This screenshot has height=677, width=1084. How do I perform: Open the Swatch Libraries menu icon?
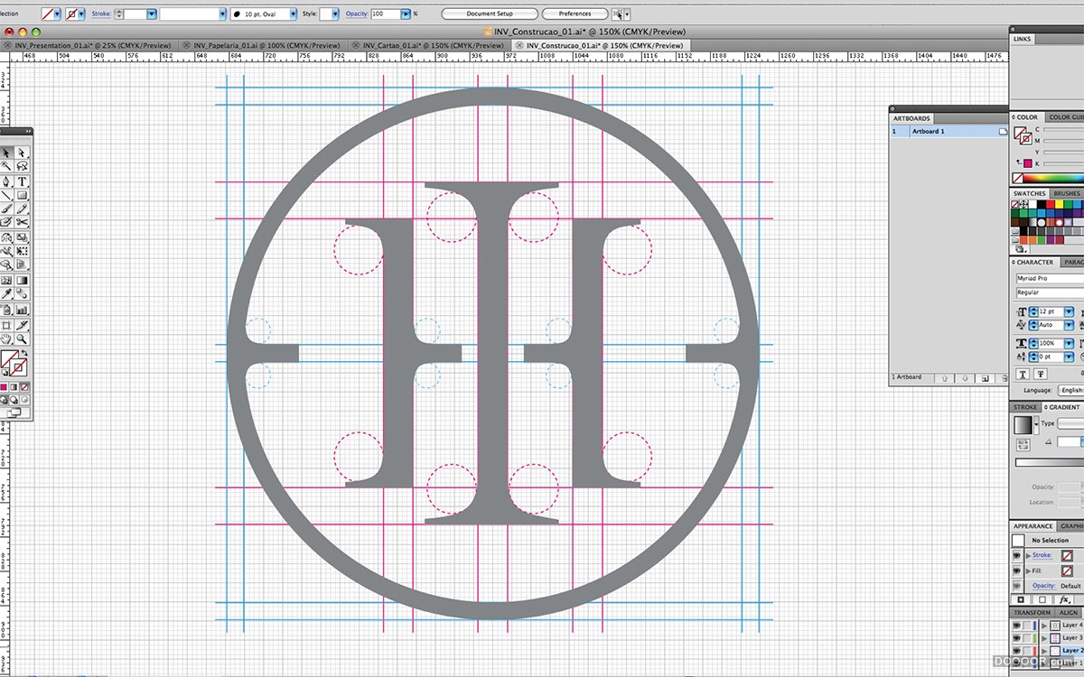(x=1021, y=249)
